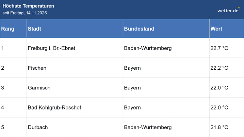244x137 pixels.
Task: Click Bayern in the Fischen row
Action: 132,68
